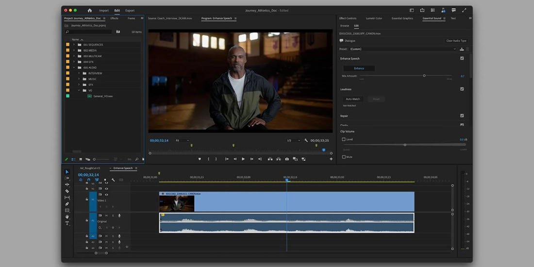Expand the MUSIC folder
534x267 pixels.
(79, 79)
